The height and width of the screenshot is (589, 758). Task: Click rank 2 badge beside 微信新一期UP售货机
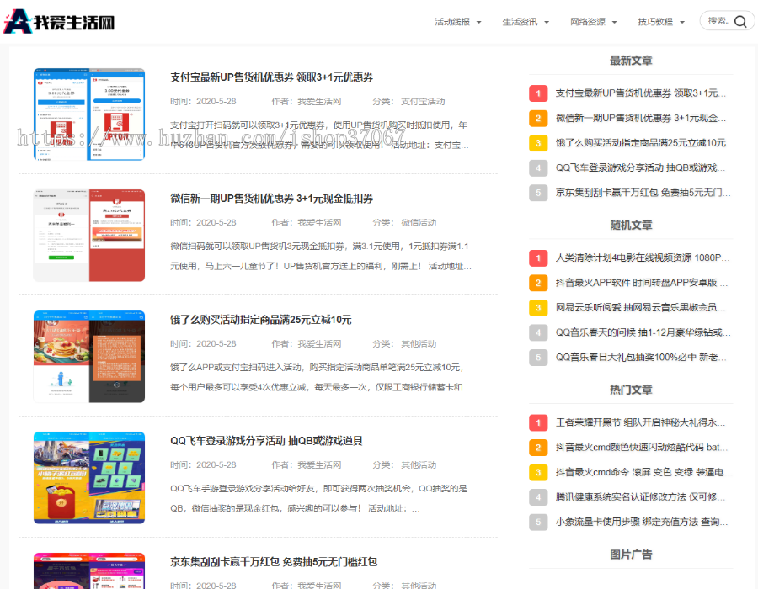click(x=538, y=119)
